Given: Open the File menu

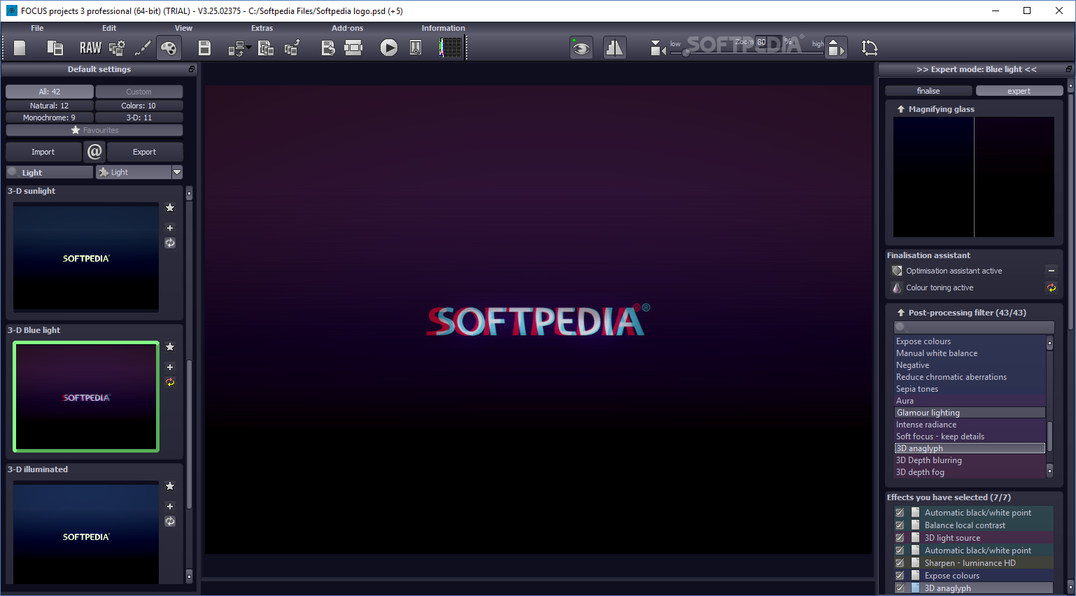Looking at the screenshot, I should pos(37,28).
